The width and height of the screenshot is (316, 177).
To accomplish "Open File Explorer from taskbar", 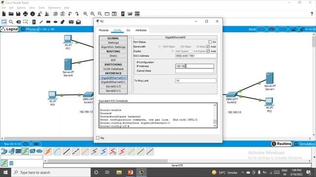I will pyautogui.click(x=119, y=173).
